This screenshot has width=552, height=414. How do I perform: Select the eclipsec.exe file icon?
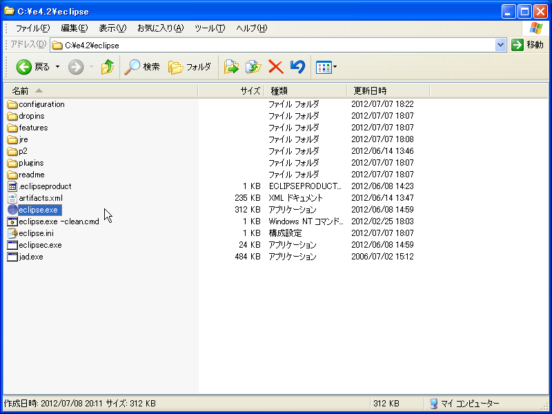[x=12, y=245]
